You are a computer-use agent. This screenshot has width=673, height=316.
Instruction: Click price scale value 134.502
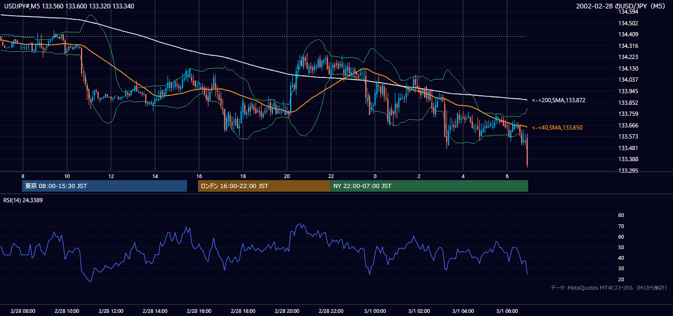pos(628,23)
